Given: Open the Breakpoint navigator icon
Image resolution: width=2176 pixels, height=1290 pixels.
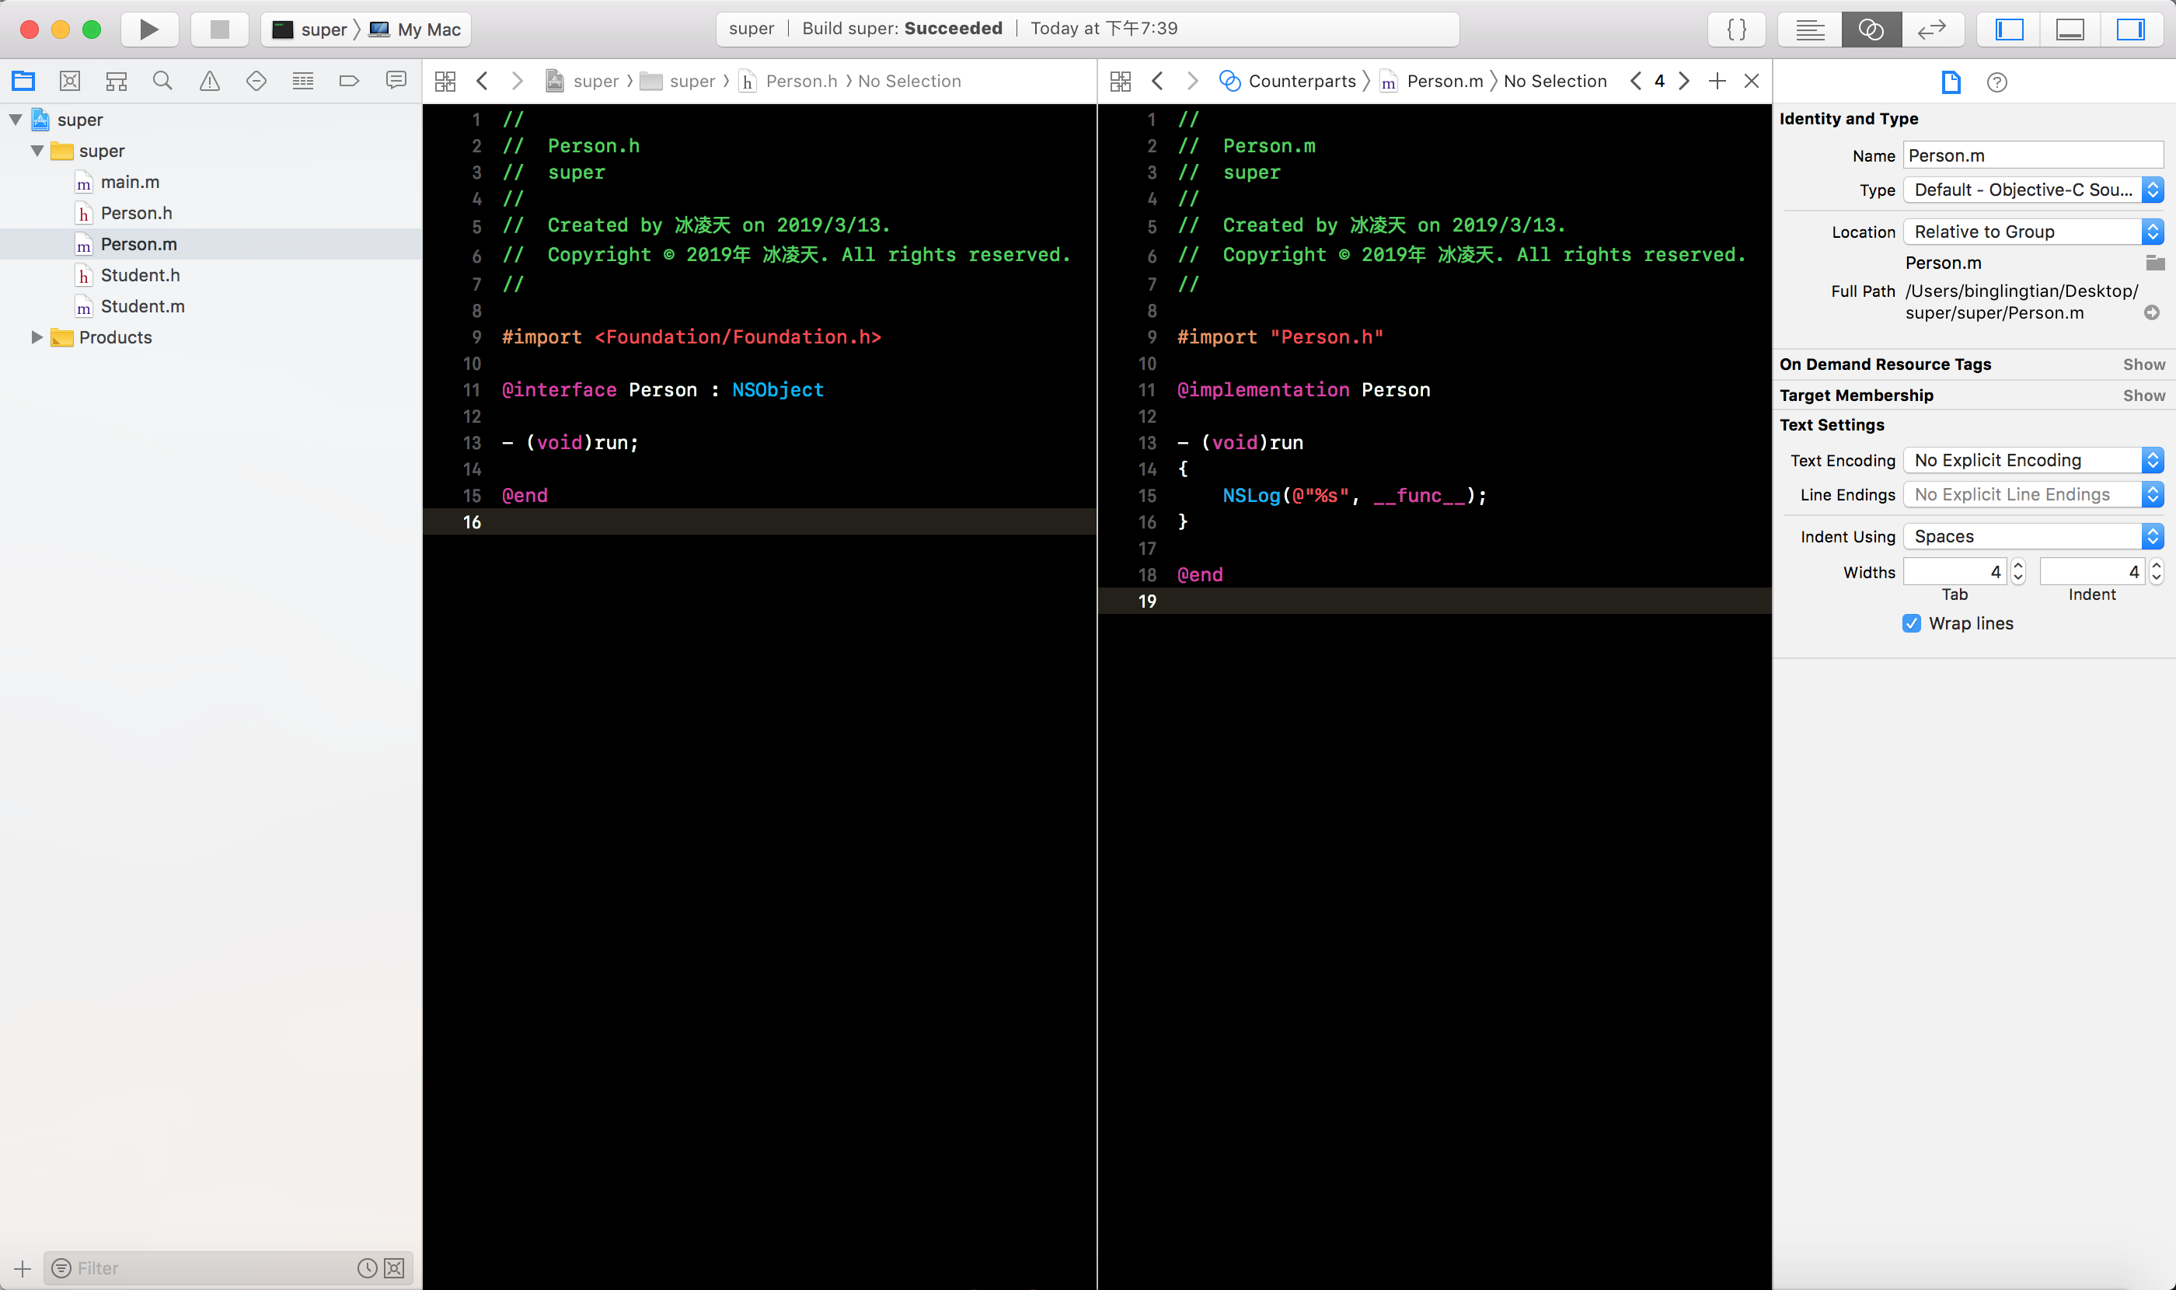Looking at the screenshot, I should (x=349, y=81).
